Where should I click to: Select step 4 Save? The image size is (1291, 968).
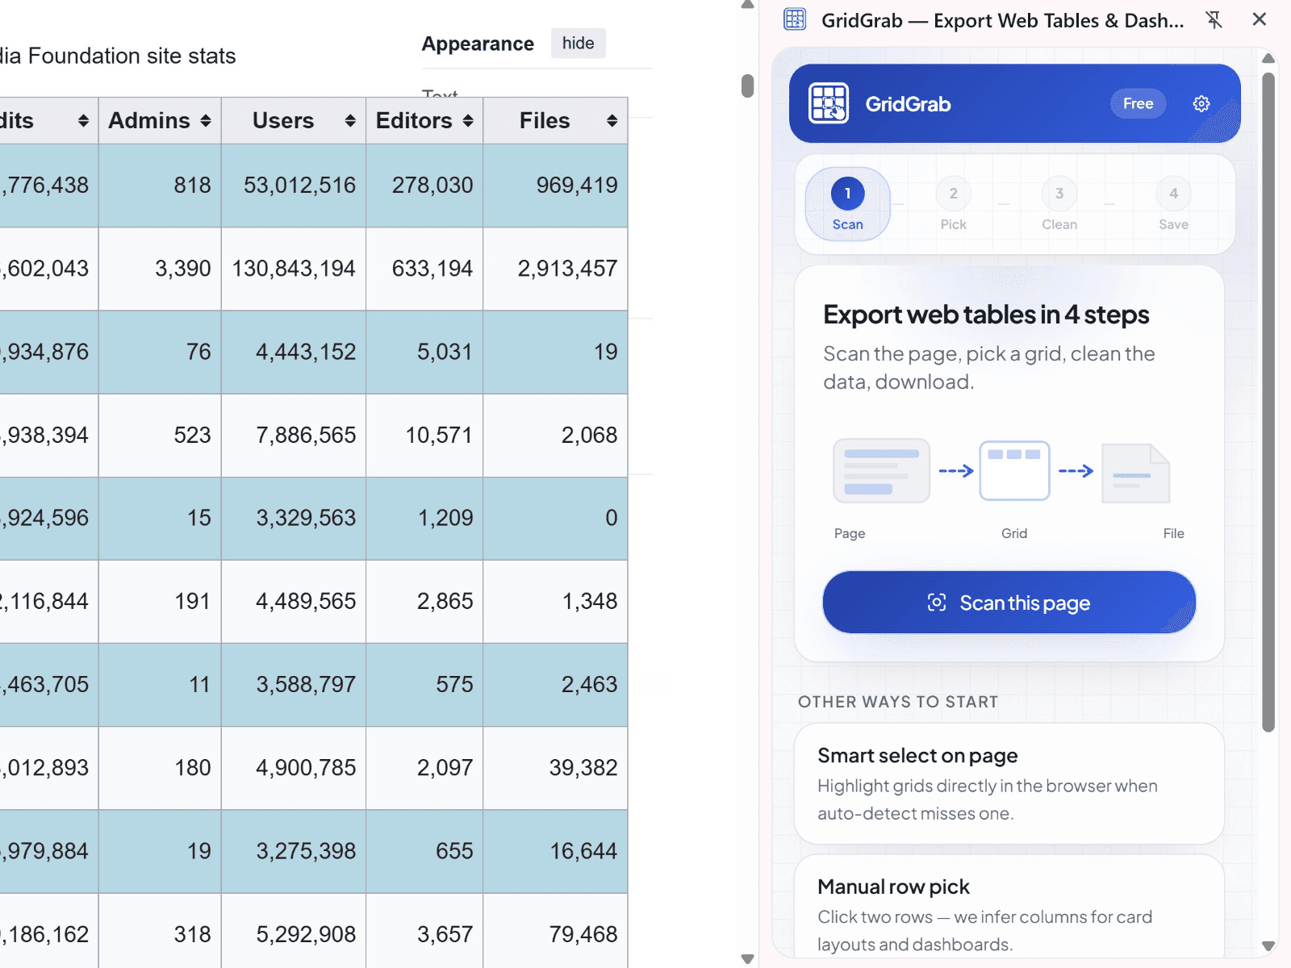click(x=1173, y=204)
